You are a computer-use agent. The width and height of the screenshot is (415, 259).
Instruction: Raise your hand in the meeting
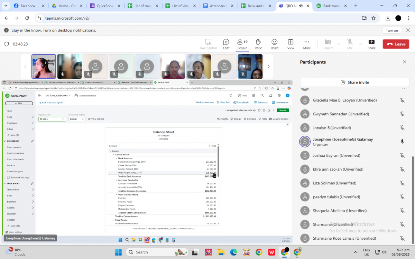pyautogui.click(x=258, y=44)
